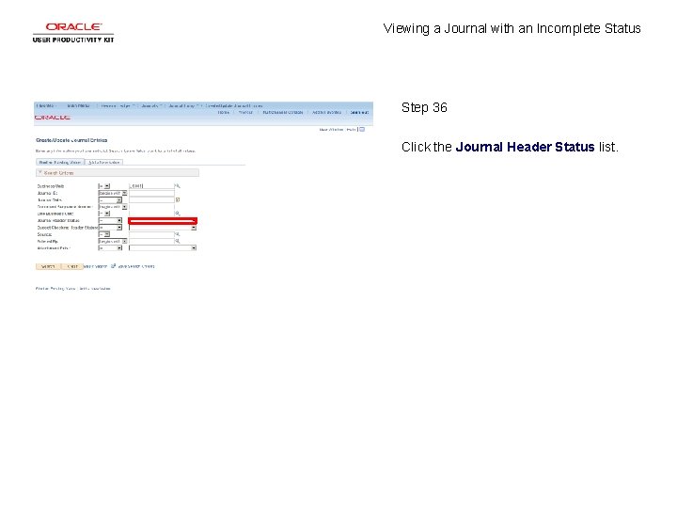Click the Business Unit value field
This screenshot has height=508, width=677.
[x=151, y=185]
